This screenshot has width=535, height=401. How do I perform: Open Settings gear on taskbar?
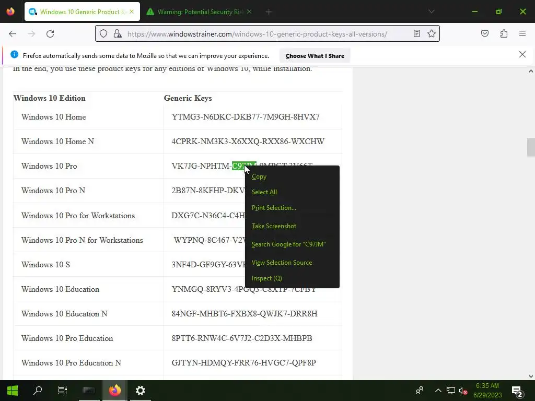click(140, 390)
